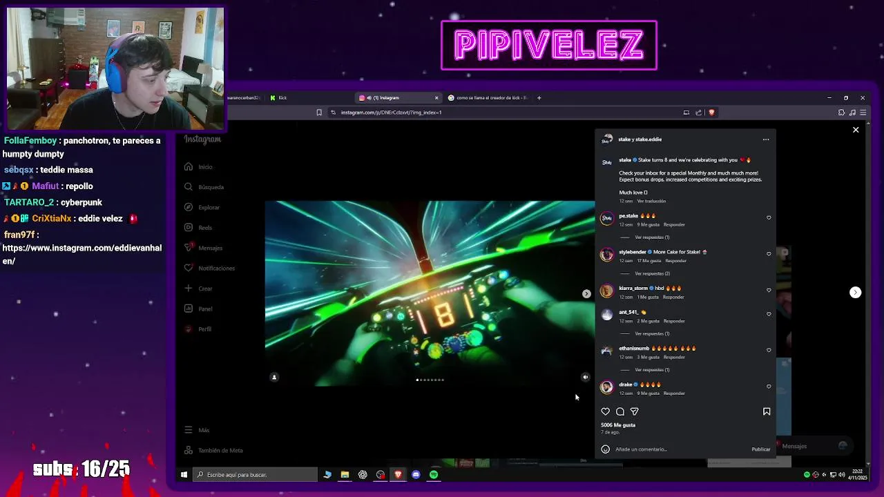
Task: Open the Más menu in sidebar
Action: 197,430
